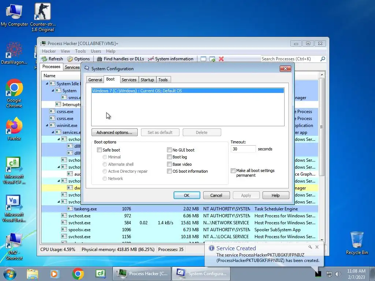The image size is (375, 281).
Task: Enable Boot log checkbox
Action: click(169, 157)
